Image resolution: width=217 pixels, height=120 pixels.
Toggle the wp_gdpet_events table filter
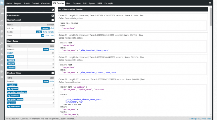[x=15, y=99]
